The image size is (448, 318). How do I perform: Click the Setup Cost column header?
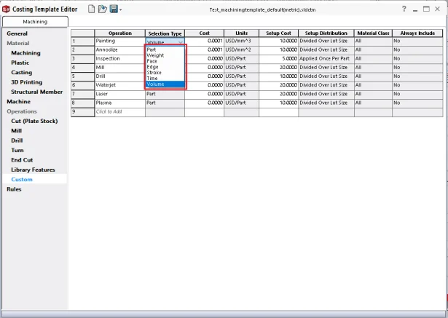pyautogui.click(x=278, y=33)
